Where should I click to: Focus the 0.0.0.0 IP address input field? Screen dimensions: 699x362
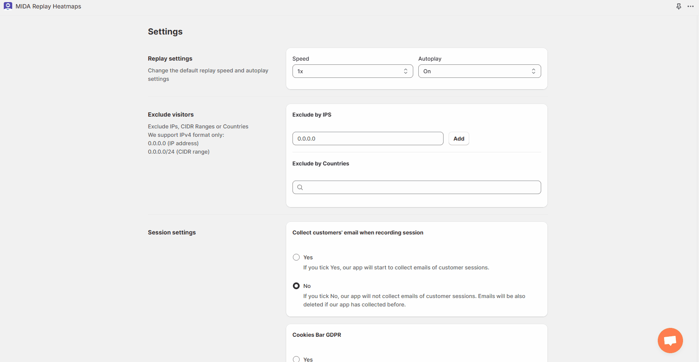(x=367, y=138)
